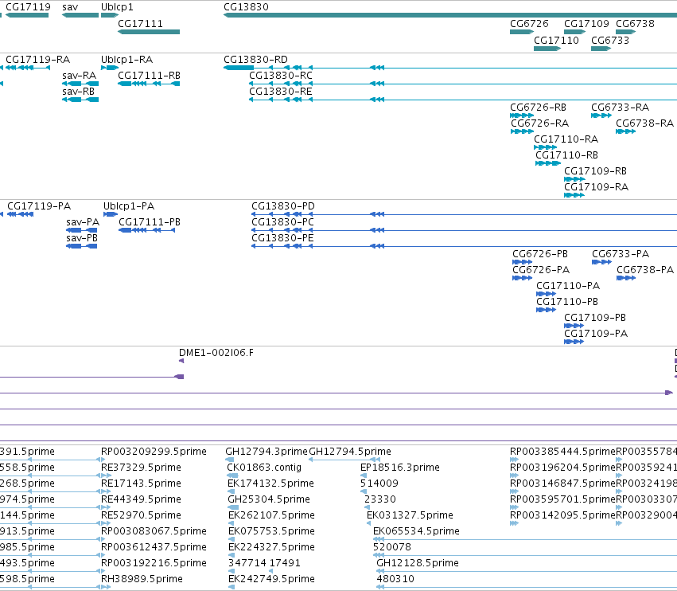This screenshot has width=677, height=591.
Task: Click transcript CG17109-RB
Action: 595,170
